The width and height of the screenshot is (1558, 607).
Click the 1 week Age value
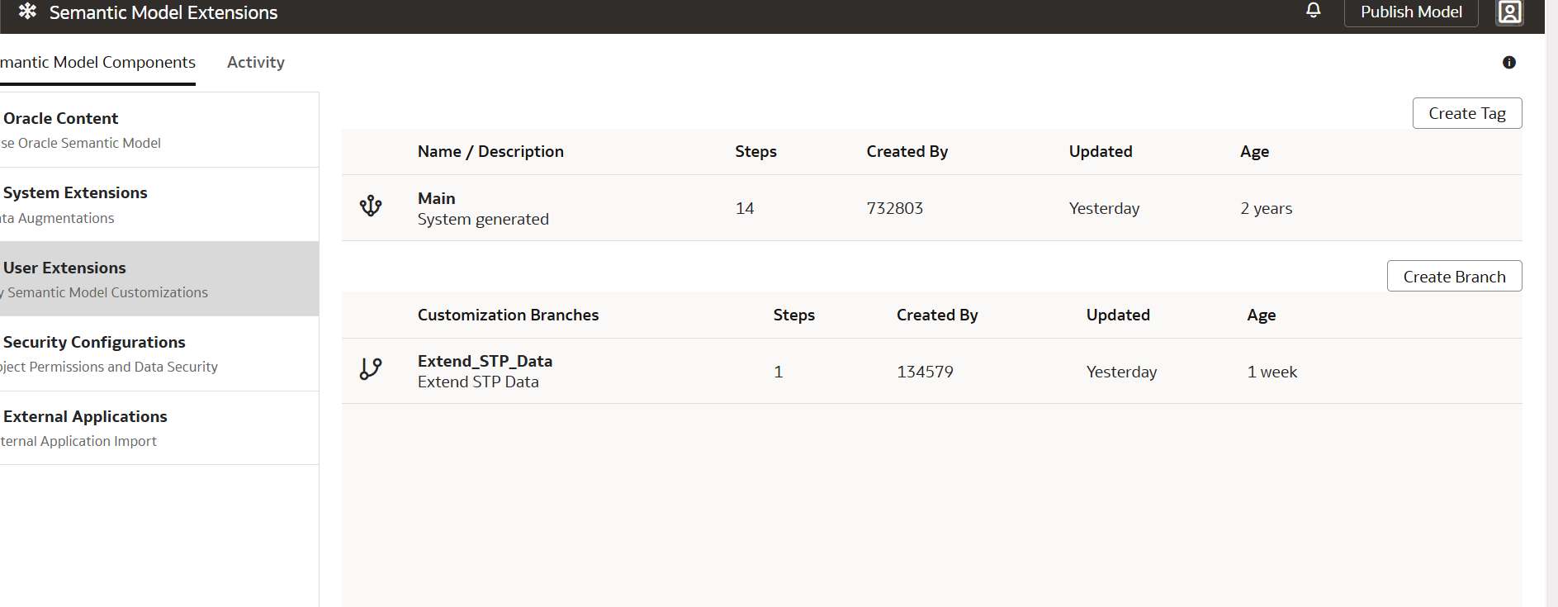(1271, 372)
